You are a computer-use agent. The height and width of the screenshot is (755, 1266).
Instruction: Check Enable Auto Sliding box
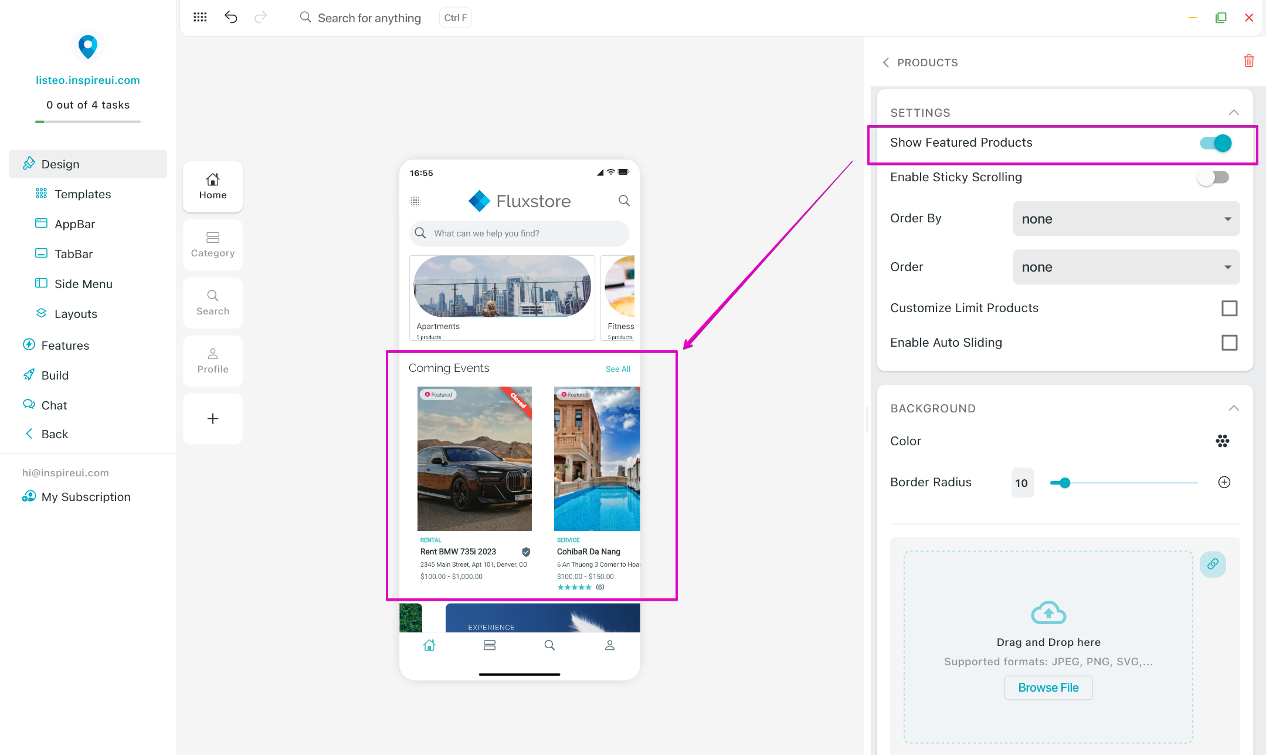[x=1229, y=343]
